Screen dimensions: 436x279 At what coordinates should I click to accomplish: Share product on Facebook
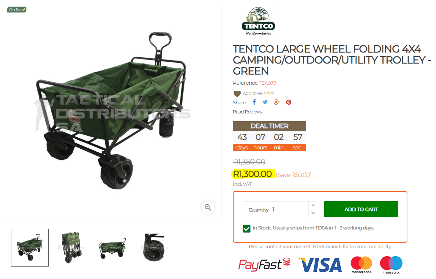(254, 102)
